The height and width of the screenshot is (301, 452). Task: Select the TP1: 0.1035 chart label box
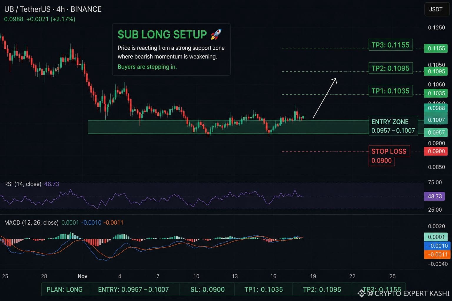click(x=390, y=91)
